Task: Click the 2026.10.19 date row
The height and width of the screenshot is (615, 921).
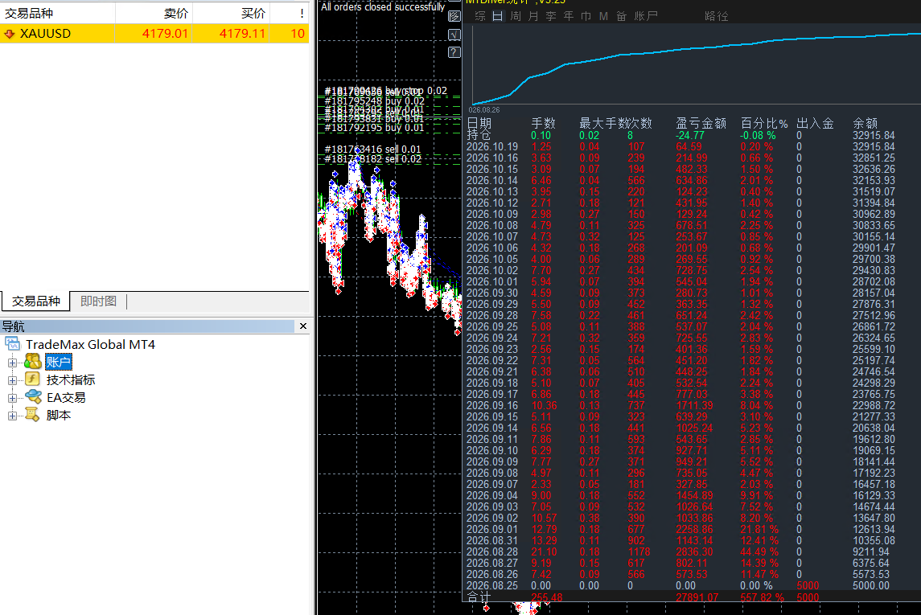Action: (681, 146)
